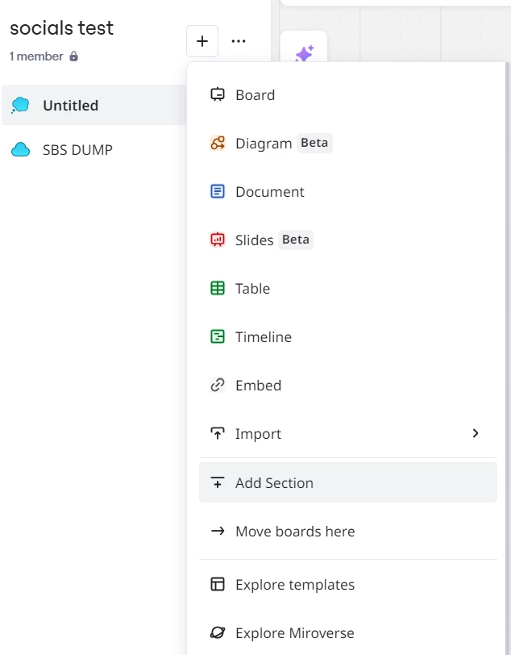Screen dimensions: 511x655
Task: Select the Import menu item
Action: pyautogui.click(x=347, y=434)
